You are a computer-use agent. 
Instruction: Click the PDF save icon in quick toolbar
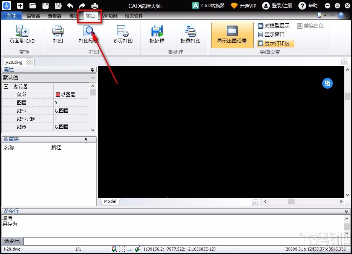tap(58, 6)
